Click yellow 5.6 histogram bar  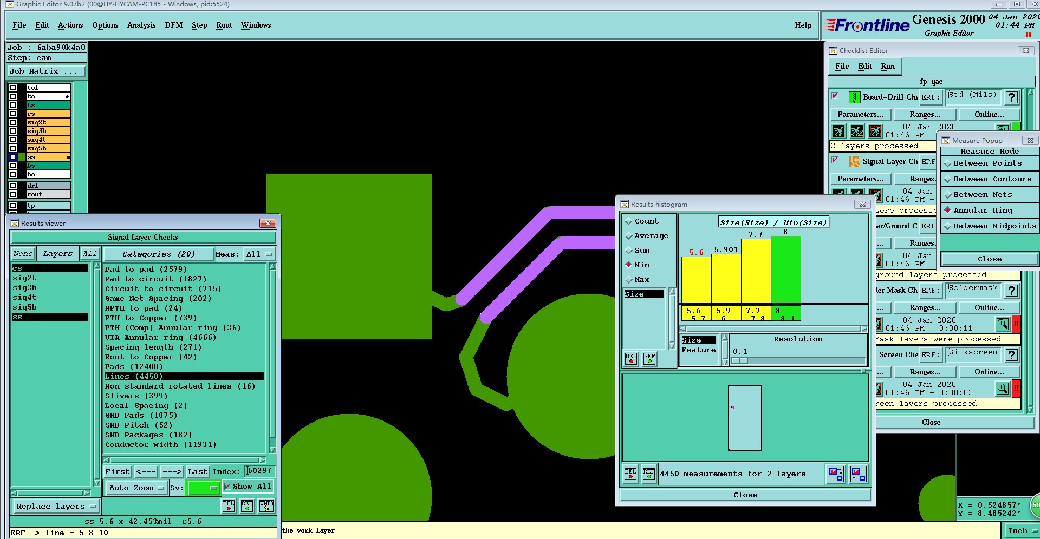(x=696, y=280)
